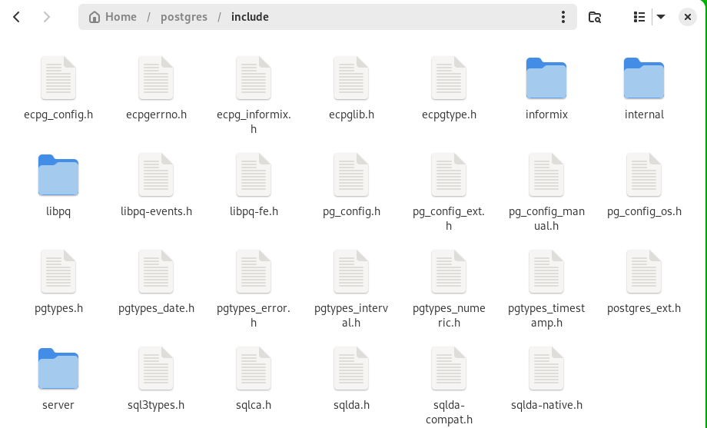
Task: Select the pgtypes_date.h file
Action: [156, 272]
